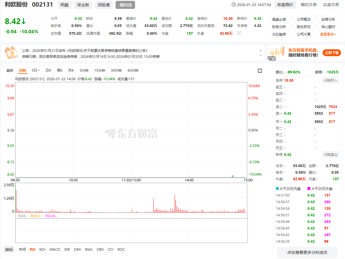345x259 pixels.
Task: Remove stock via 删自选 button
Action: click(125, 5)
